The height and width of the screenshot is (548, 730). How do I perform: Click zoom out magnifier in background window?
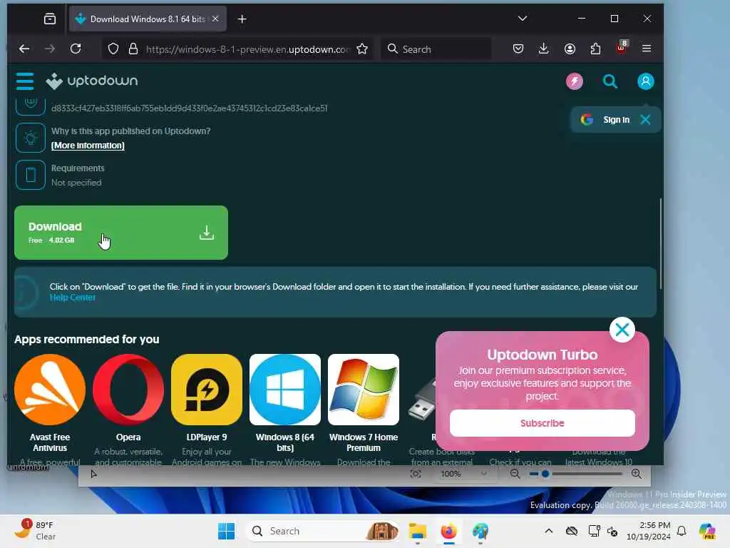tap(515, 474)
